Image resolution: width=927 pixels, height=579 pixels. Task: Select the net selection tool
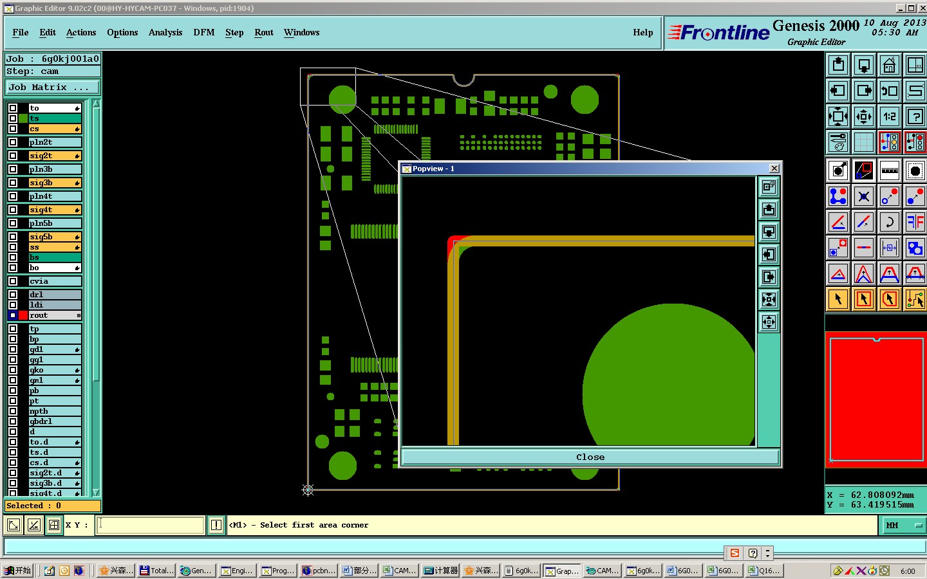coord(915,299)
